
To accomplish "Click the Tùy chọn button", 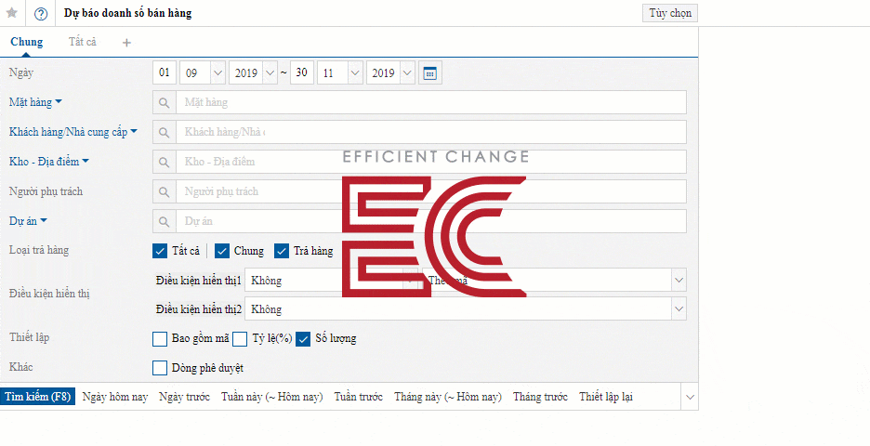I will 670,13.
